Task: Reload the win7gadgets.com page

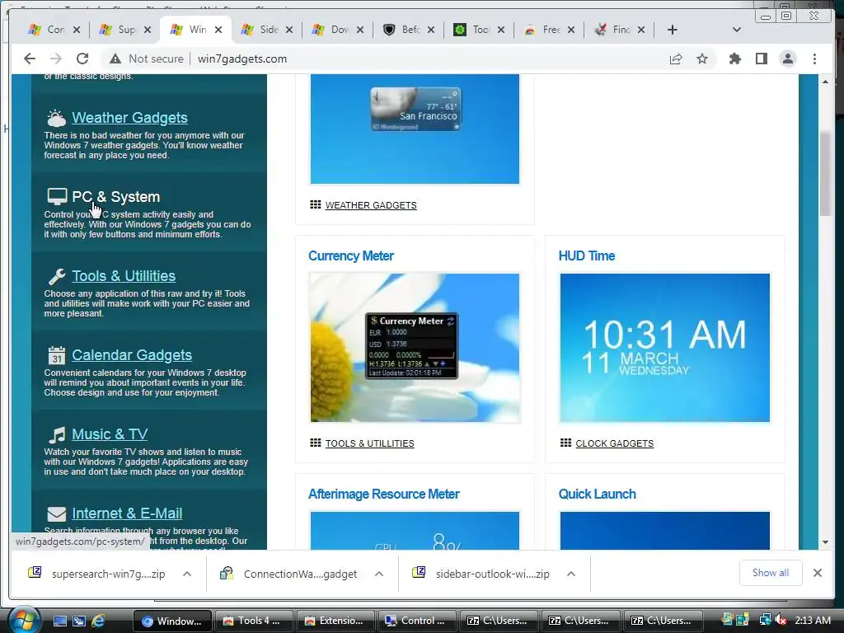Action: (x=82, y=59)
